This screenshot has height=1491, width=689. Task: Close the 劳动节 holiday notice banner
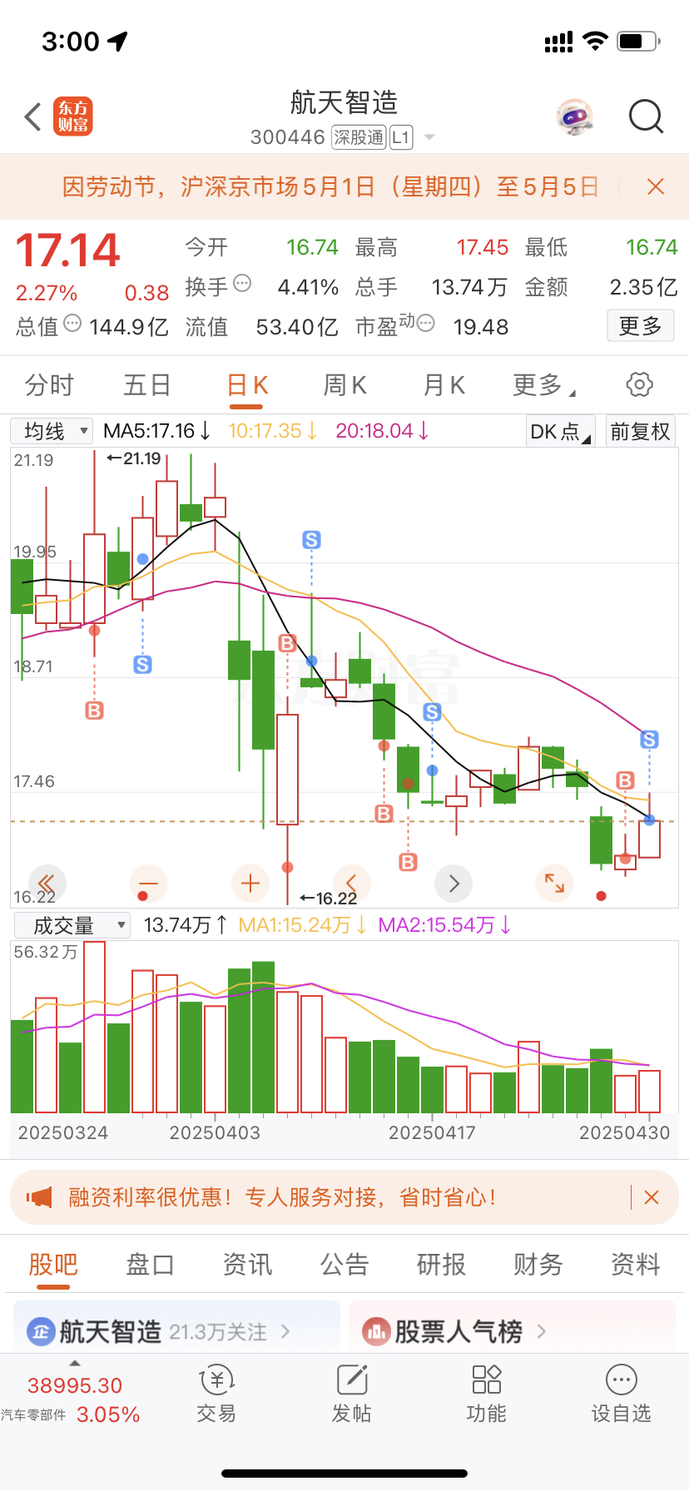(x=656, y=186)
